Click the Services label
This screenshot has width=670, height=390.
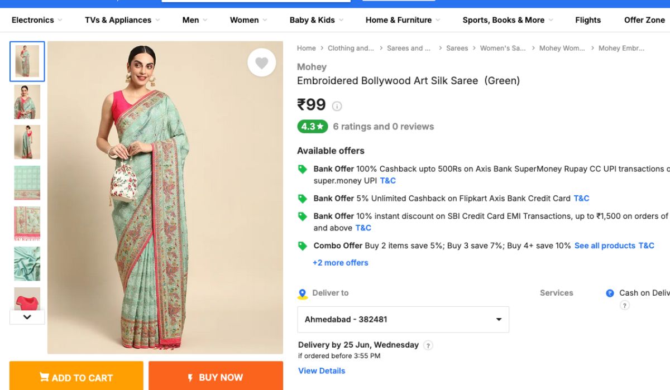(x=557, y=293)
